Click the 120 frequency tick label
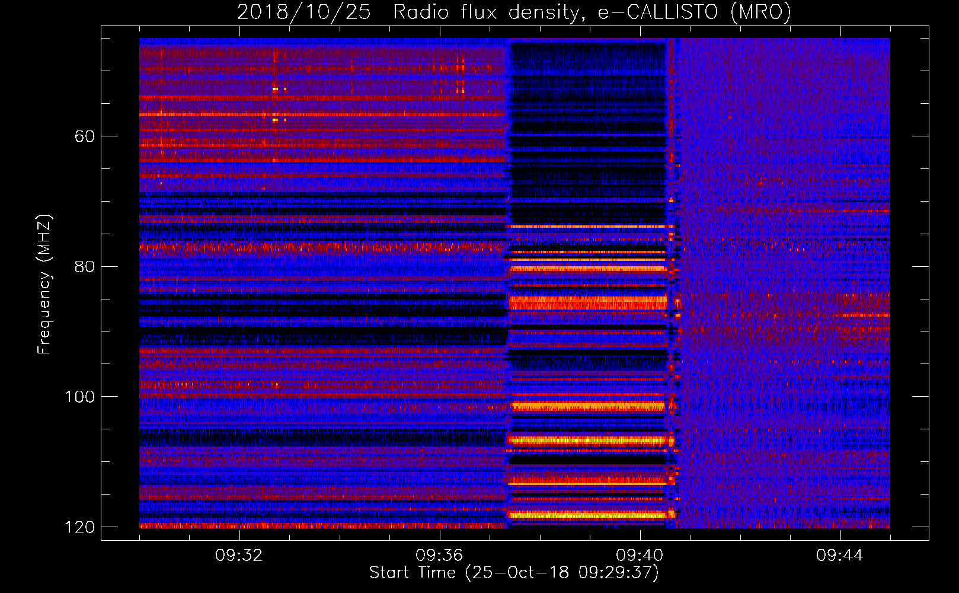 pyautogui.click(x=79, y=527)
